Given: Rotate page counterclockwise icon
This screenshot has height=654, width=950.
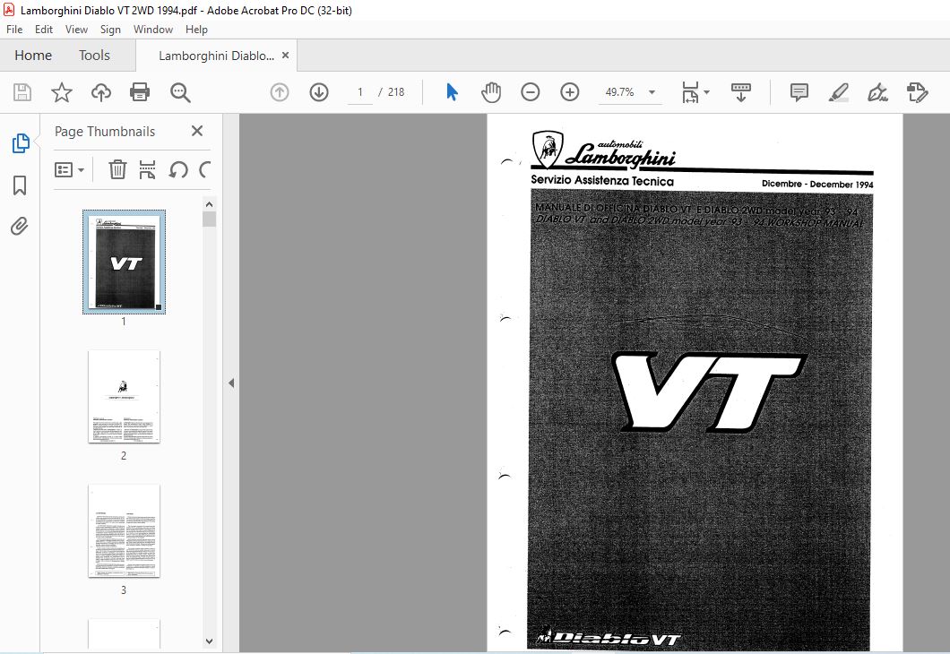Looking at the screenshot, I should 178,169.
